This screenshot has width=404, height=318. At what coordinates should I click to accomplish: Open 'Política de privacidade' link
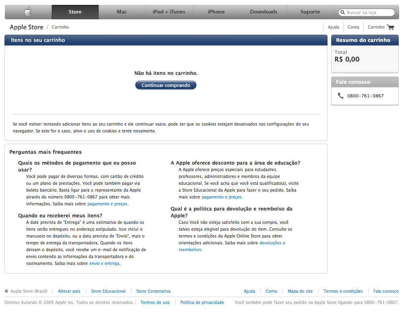[x=202, y=302]
